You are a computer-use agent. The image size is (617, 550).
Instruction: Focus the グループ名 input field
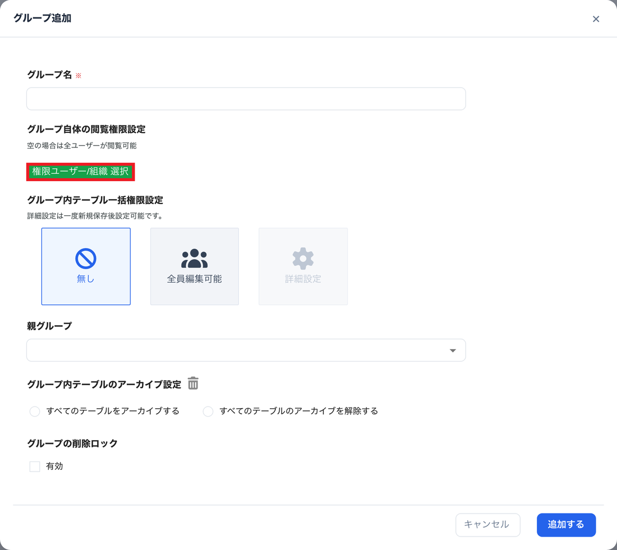[x=246, y=99]
